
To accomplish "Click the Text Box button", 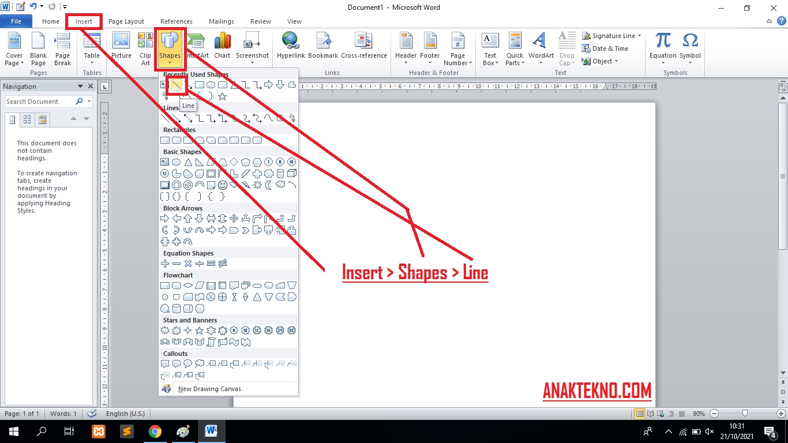I will [x=490, y=49].
